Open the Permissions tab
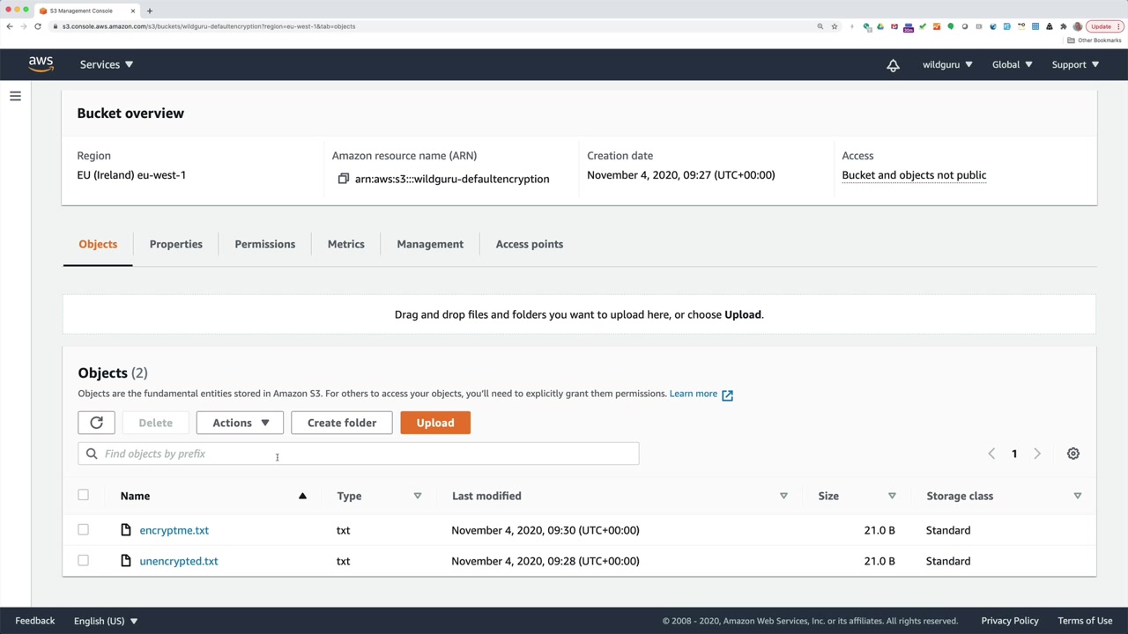Viewport: 1128px width, 634px height. (264, 244)
